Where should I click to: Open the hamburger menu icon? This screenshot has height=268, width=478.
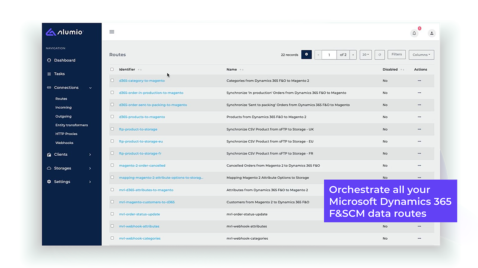(x=112, y=32)
